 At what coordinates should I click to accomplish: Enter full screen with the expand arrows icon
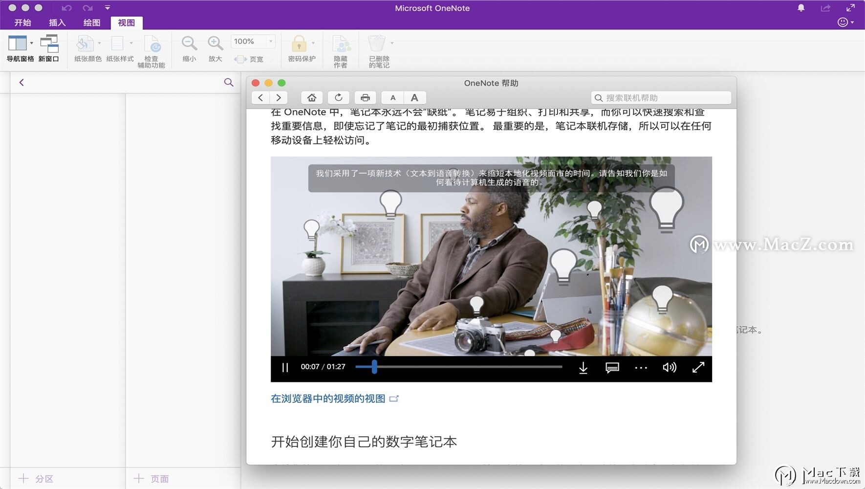pos(851,8)
